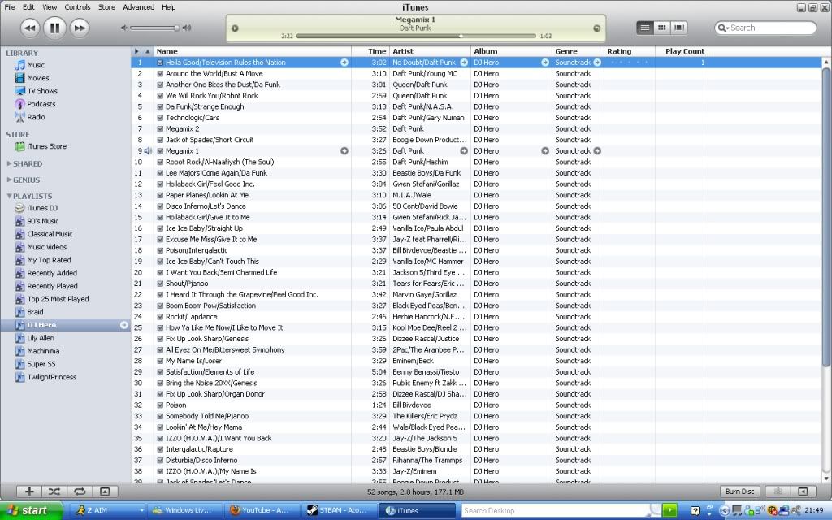Screen dimensions: 832x520
Task: Select the Recently Added playlist
Action: [x=52, y=273]
